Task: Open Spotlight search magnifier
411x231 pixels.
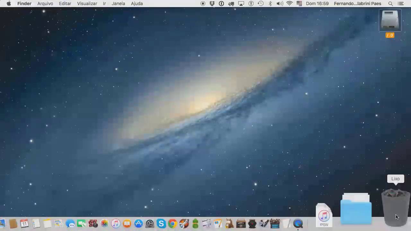Action: point(390,4)
